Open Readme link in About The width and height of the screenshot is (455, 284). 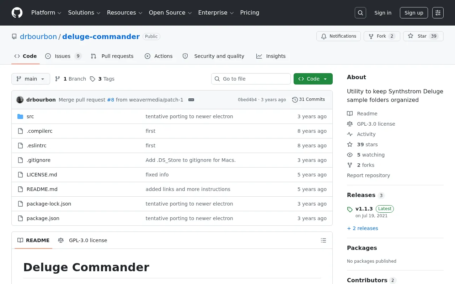pos(362,114)
